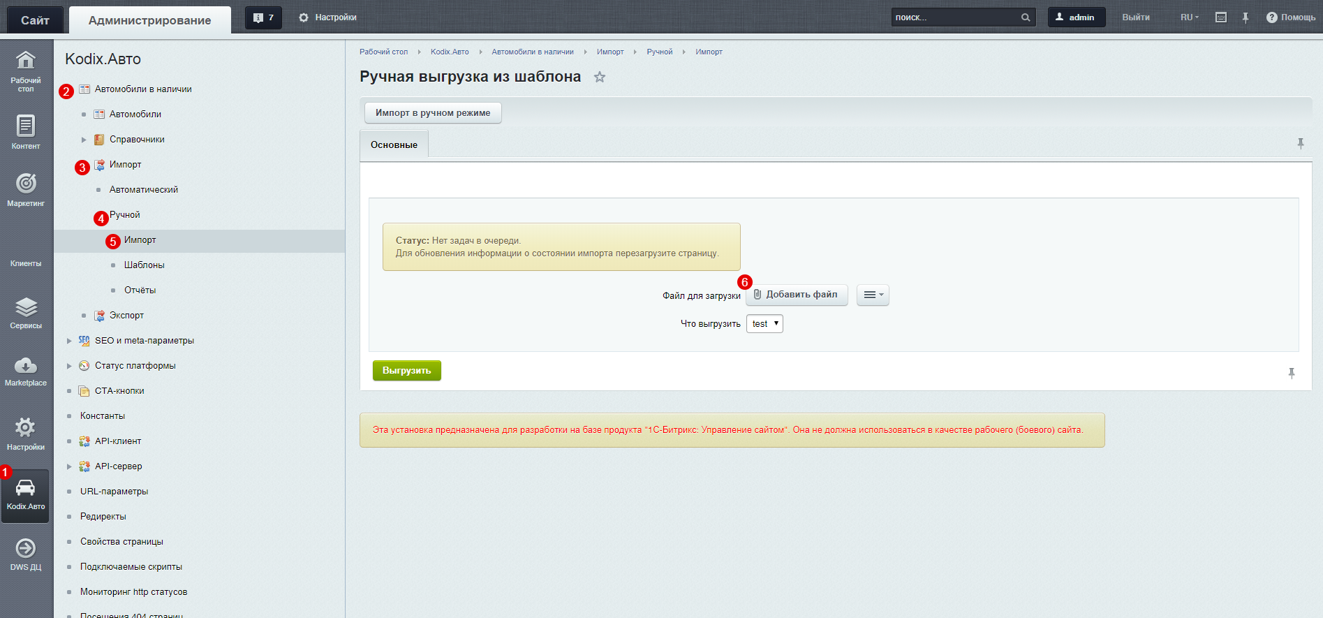The image size is (1323, 618).
Task: Open the Маркетинг sidebar section
Action: coord(26,190)
